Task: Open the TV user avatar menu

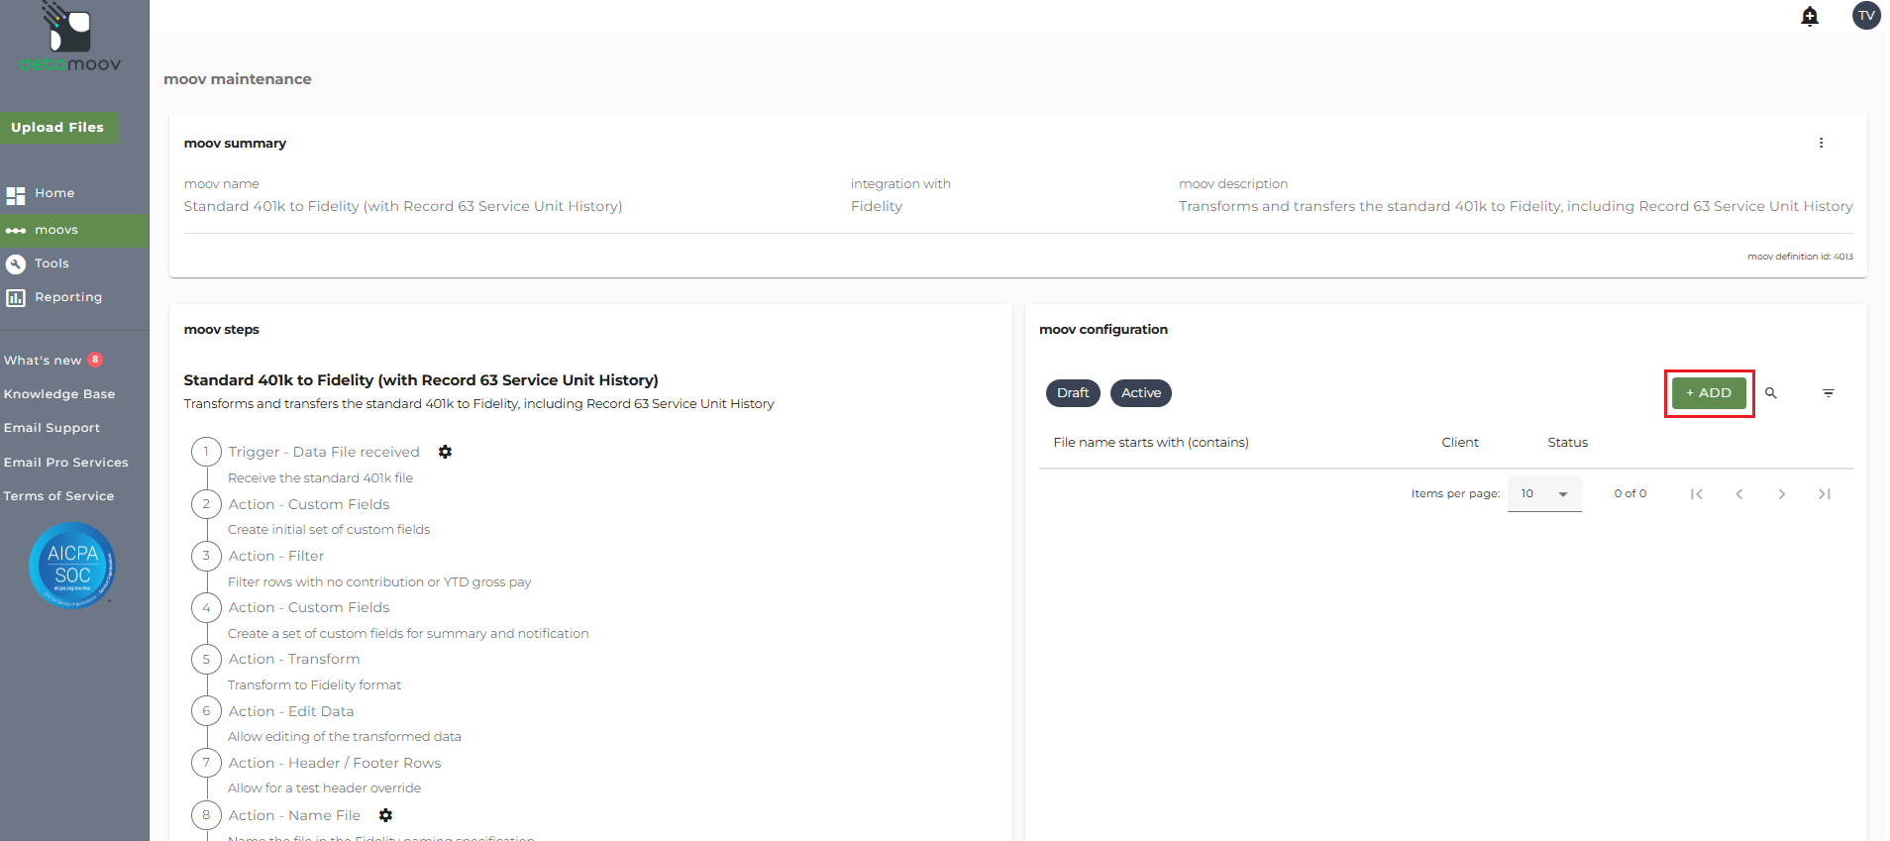Action: [x=1866, y=15]
